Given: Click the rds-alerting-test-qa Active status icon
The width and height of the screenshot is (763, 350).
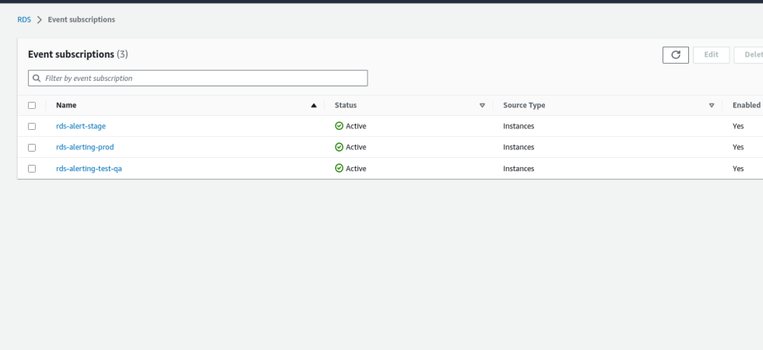Looking at the screenshot, I should [339, 168].
